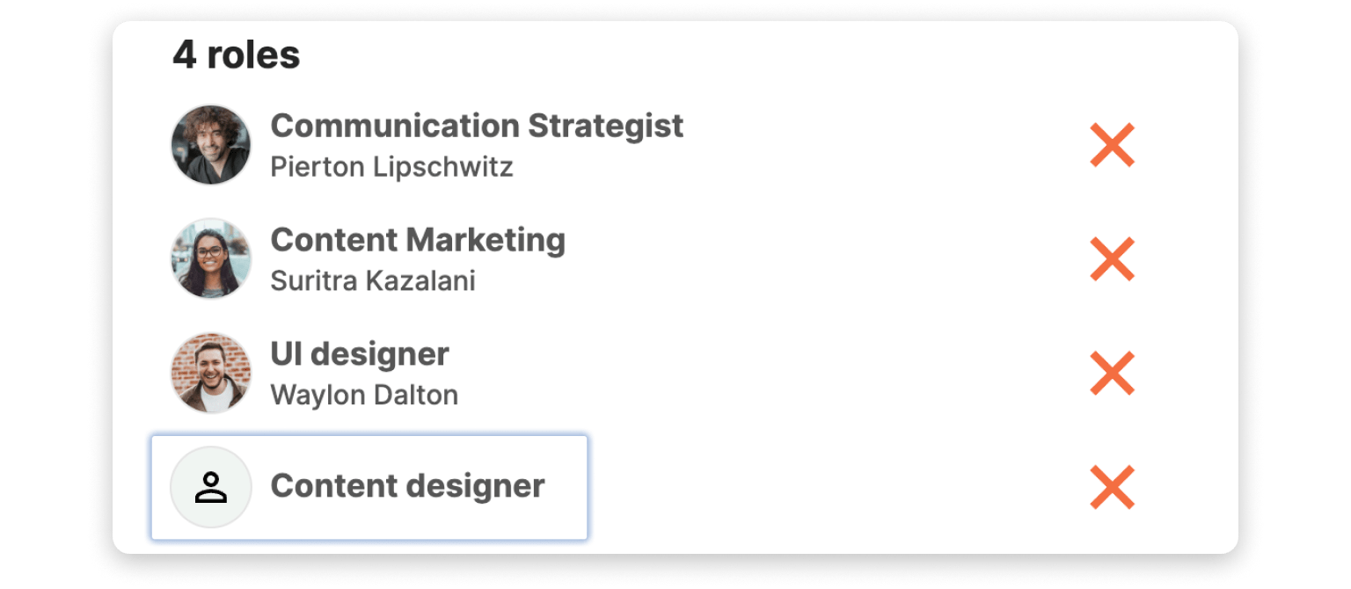This screenshot has width=1351, height=589.
Task: Open the Content Marketing role title
Action: [x=417, y=240]
